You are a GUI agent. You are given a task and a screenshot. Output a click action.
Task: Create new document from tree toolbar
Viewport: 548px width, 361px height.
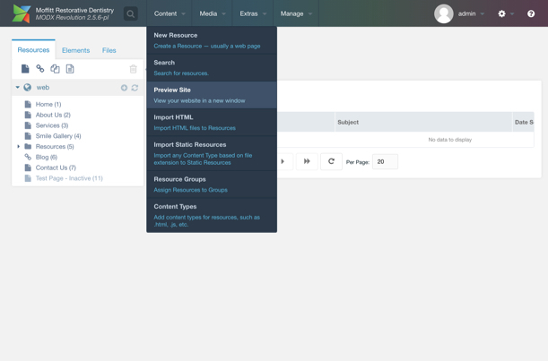pos(25,69)
